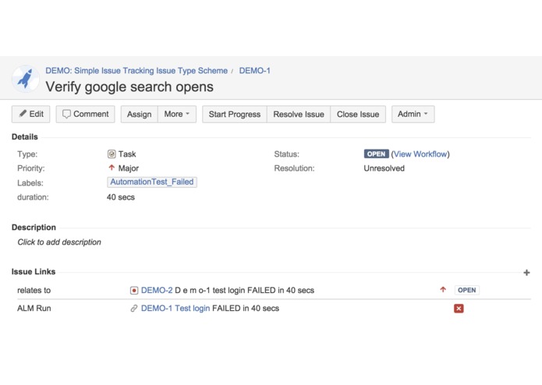Open DEMO-1 Test login ALM run link
This screenshot has width=542, height=385.
coord(175,309)
